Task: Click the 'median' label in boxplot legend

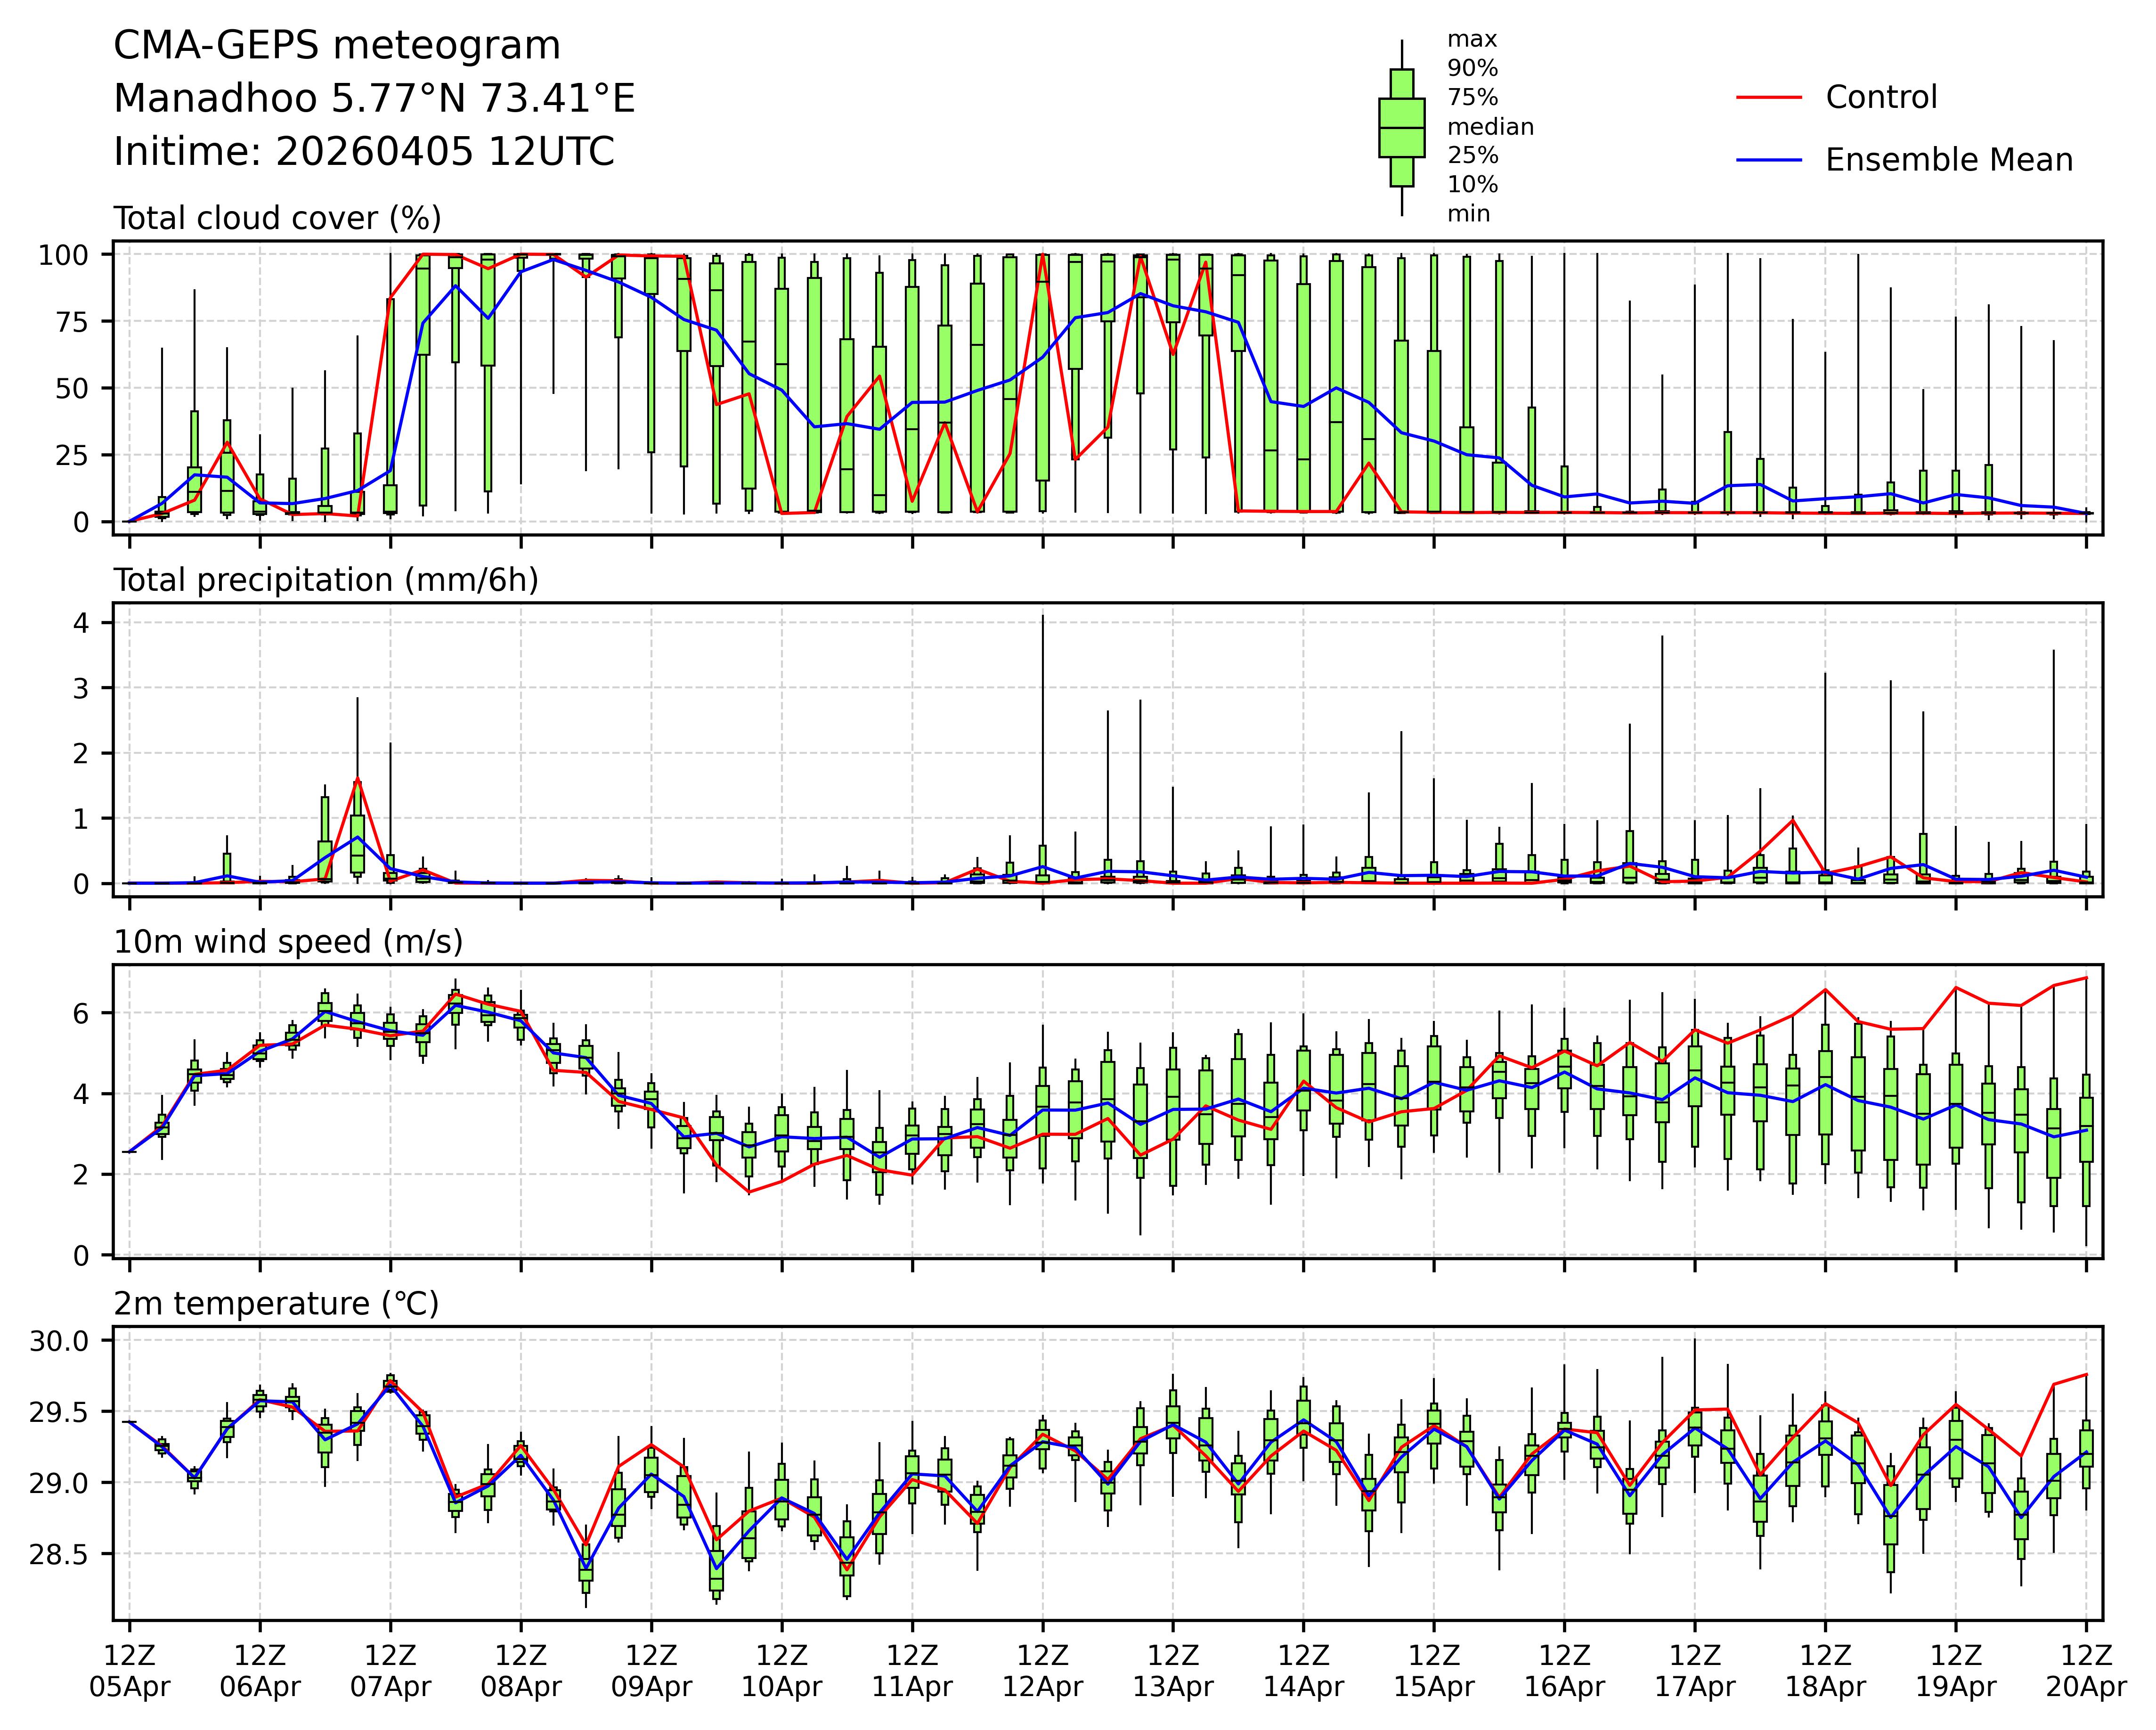Action: click(x=1490, y=127)
